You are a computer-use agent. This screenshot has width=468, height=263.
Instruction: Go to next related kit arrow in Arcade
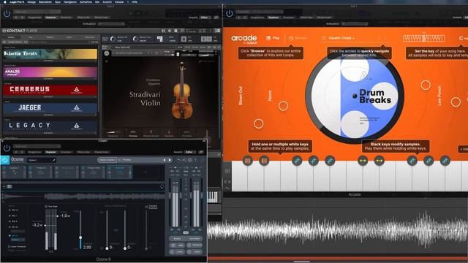click(385, 38)
